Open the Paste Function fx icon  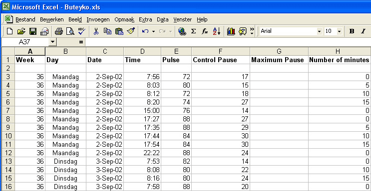[205, 31]
